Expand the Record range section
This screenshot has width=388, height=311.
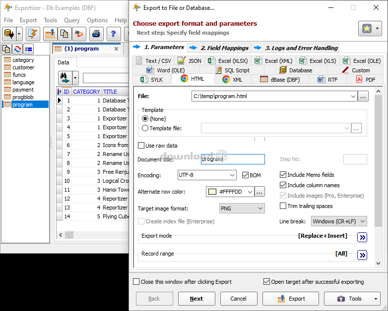tap(362, 255)
